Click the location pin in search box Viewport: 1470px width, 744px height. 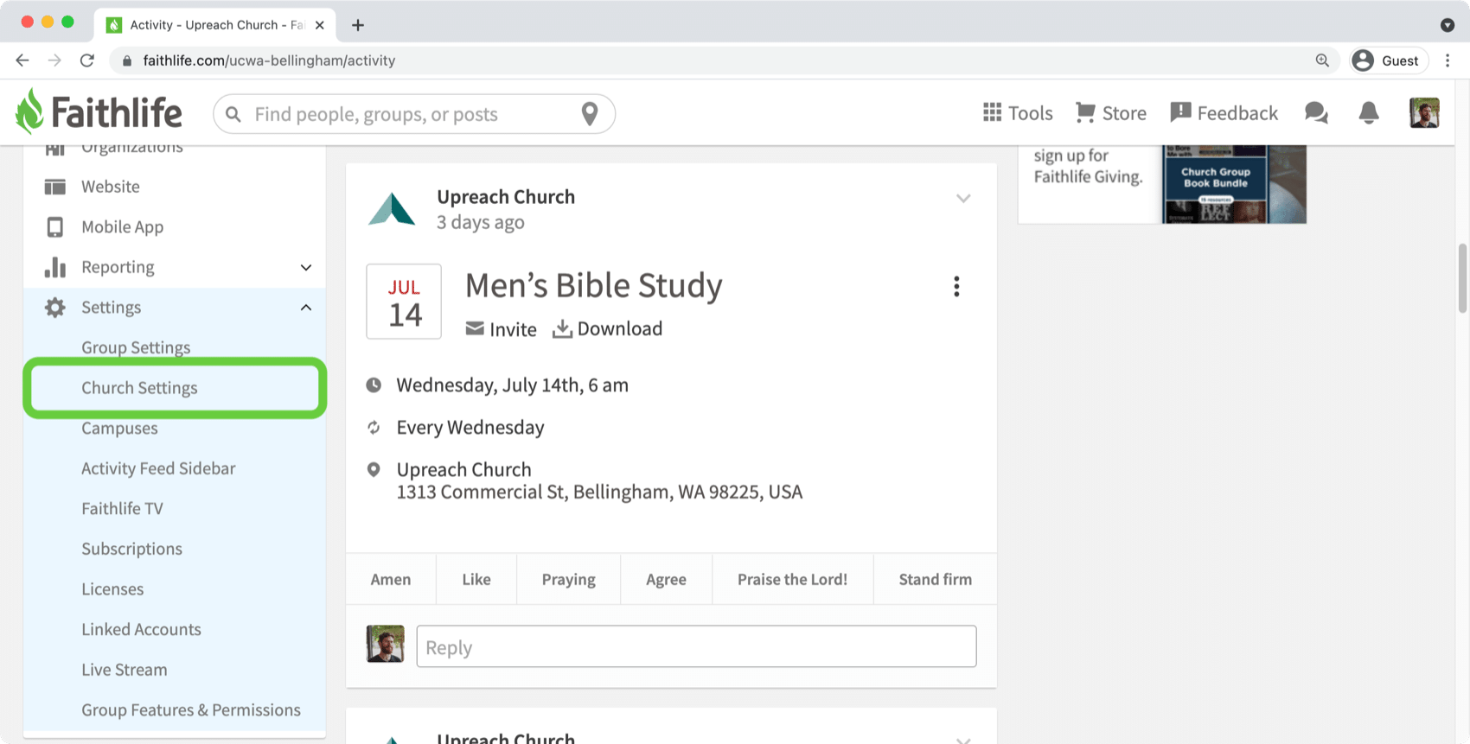pyautogui.click(x=590, y=113)
